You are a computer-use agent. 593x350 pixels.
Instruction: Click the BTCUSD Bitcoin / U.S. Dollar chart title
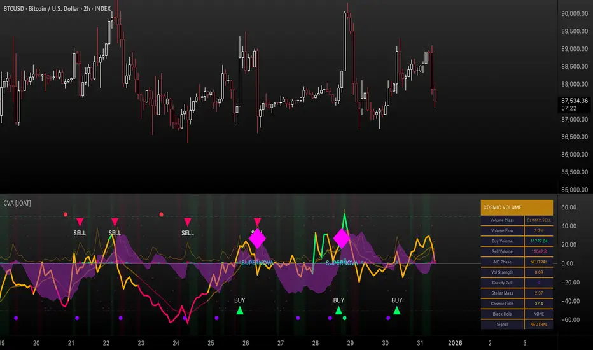tap(57, 8)
